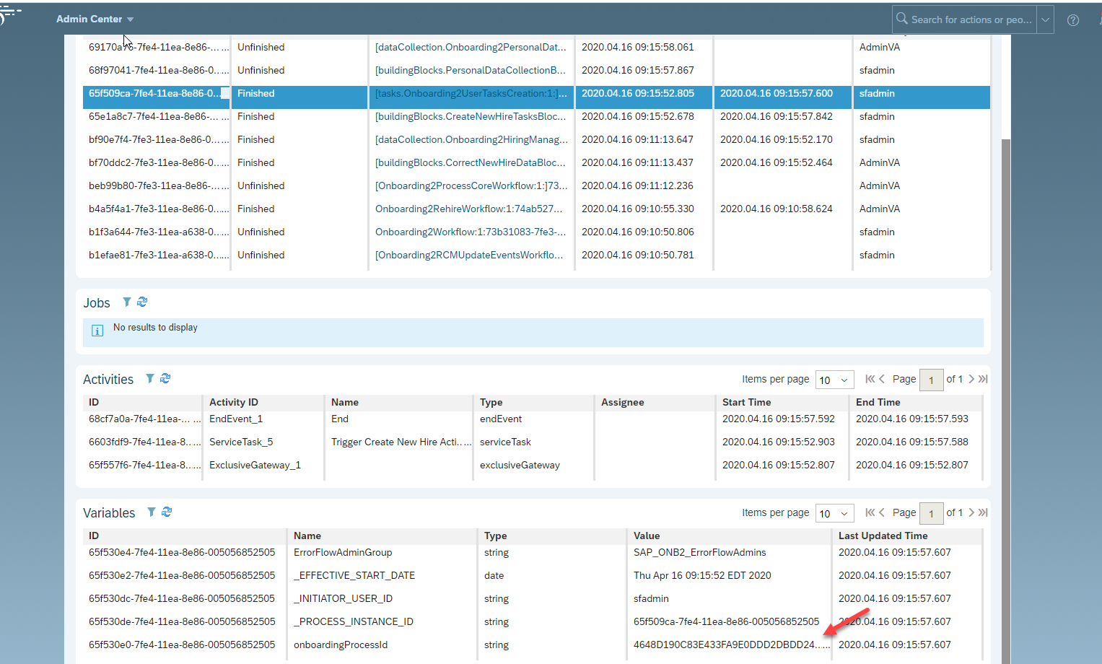The height and width of the screenshot is (664, 1102).
Task: Go to first page of Variables
Action: [x=870, y=512]
